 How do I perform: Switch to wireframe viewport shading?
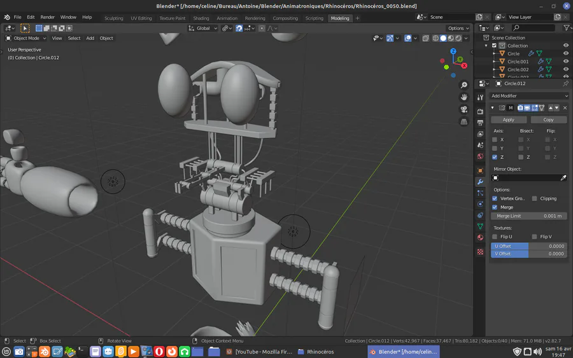(435, 38)
